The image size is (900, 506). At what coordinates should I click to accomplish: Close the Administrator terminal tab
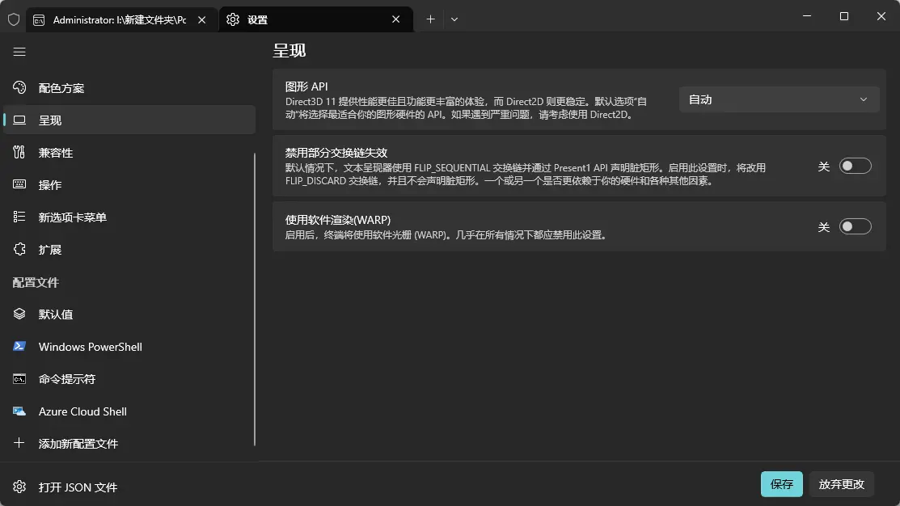202,19
